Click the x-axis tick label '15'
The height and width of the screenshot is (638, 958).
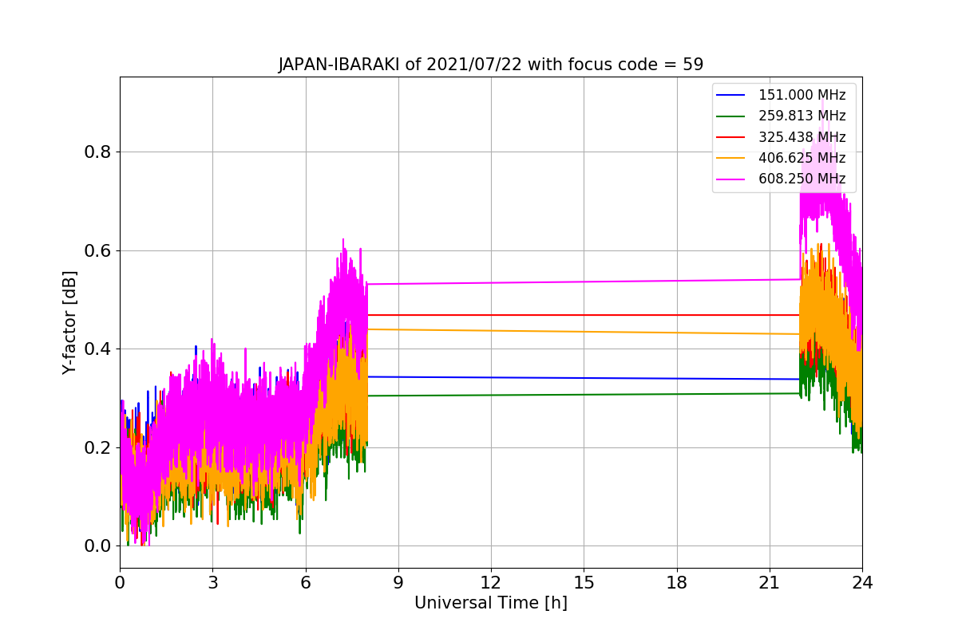(x=584, y=583)
